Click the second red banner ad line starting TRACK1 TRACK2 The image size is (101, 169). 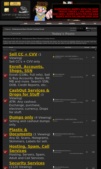(x=78, y=11)
